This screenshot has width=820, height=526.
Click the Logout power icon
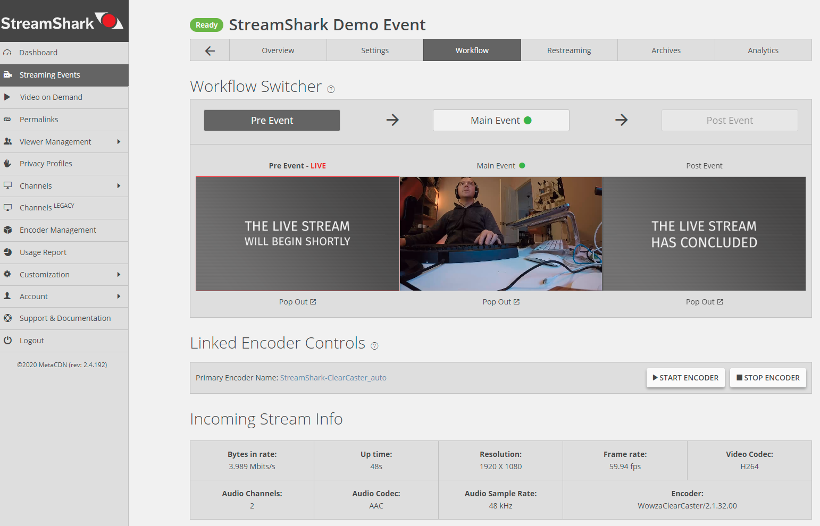tap(7, 340)
